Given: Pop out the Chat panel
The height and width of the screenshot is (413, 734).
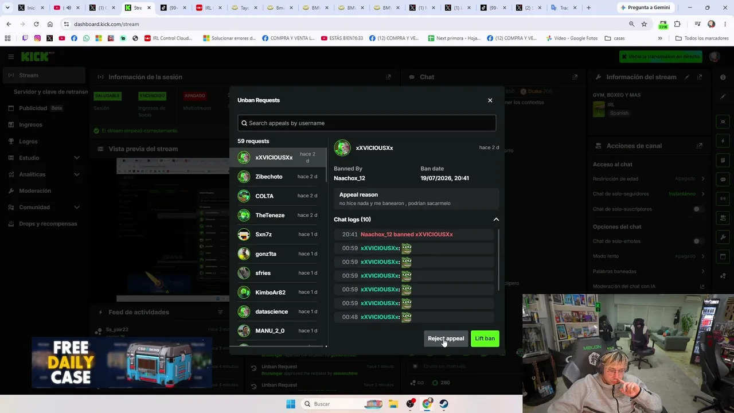Looking at the screenshot, I should click(x=575, y=77).
